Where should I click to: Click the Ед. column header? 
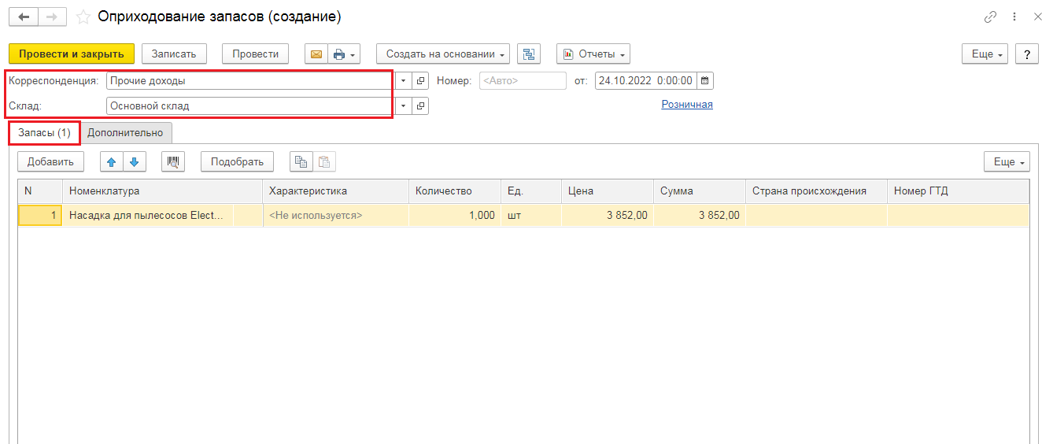[531, 191]
